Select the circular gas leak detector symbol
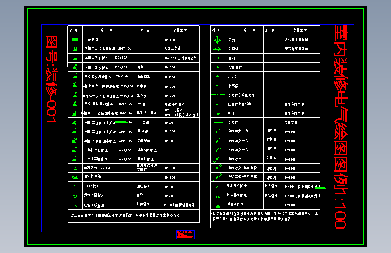The width and height of the screenshot is (391, 253). (74, 196)
